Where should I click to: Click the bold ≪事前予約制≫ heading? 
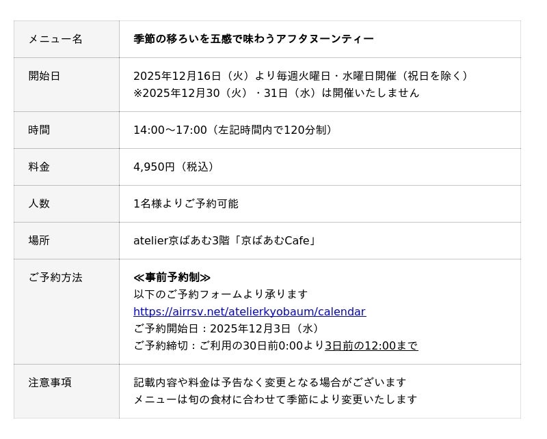pos(172,277)
